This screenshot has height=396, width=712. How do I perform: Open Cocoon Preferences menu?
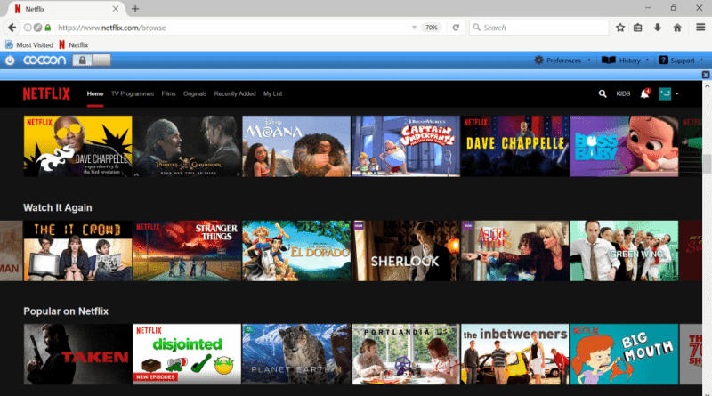562,61
